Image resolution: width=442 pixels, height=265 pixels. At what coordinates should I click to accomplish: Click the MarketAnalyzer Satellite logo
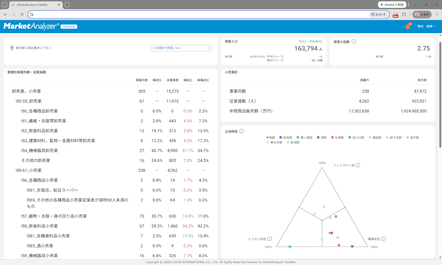[40, 26]
